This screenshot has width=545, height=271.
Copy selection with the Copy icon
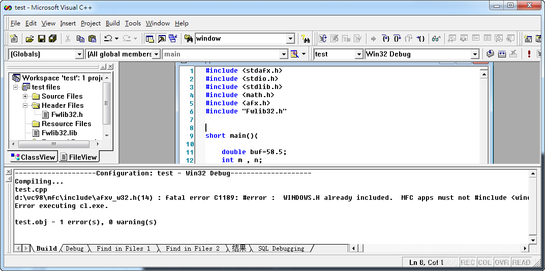tap(80, 39)
